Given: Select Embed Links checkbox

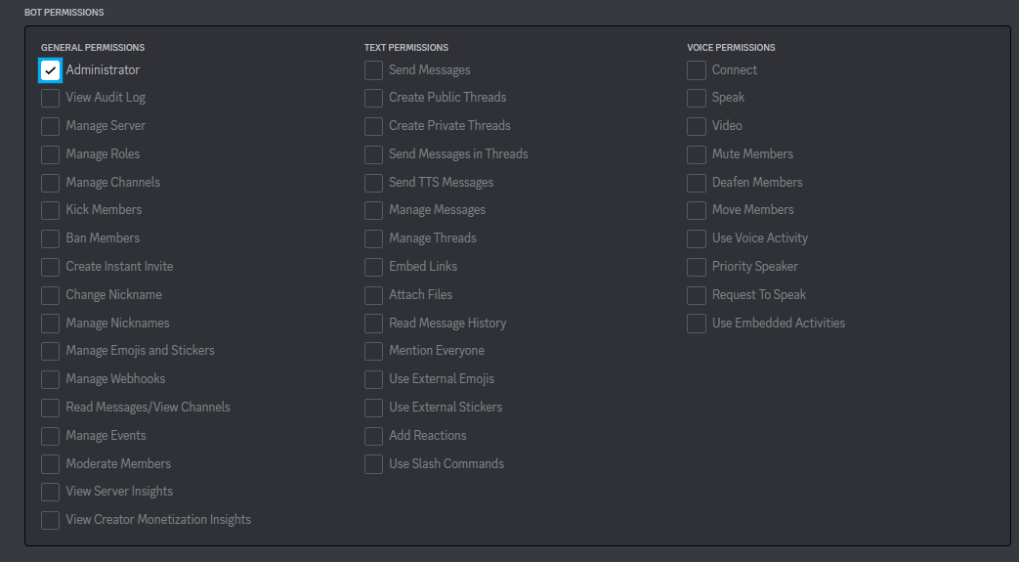Looking at the screenshot, I should click(x=373, y=267).
